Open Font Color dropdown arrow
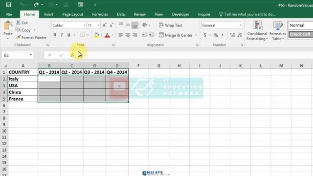This screenshot has height=176, width=313. point(112,35)
